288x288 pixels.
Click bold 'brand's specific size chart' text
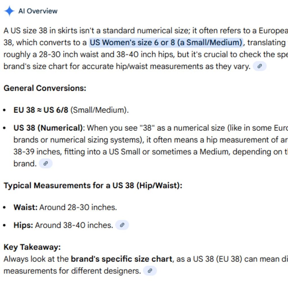[122, 259]
